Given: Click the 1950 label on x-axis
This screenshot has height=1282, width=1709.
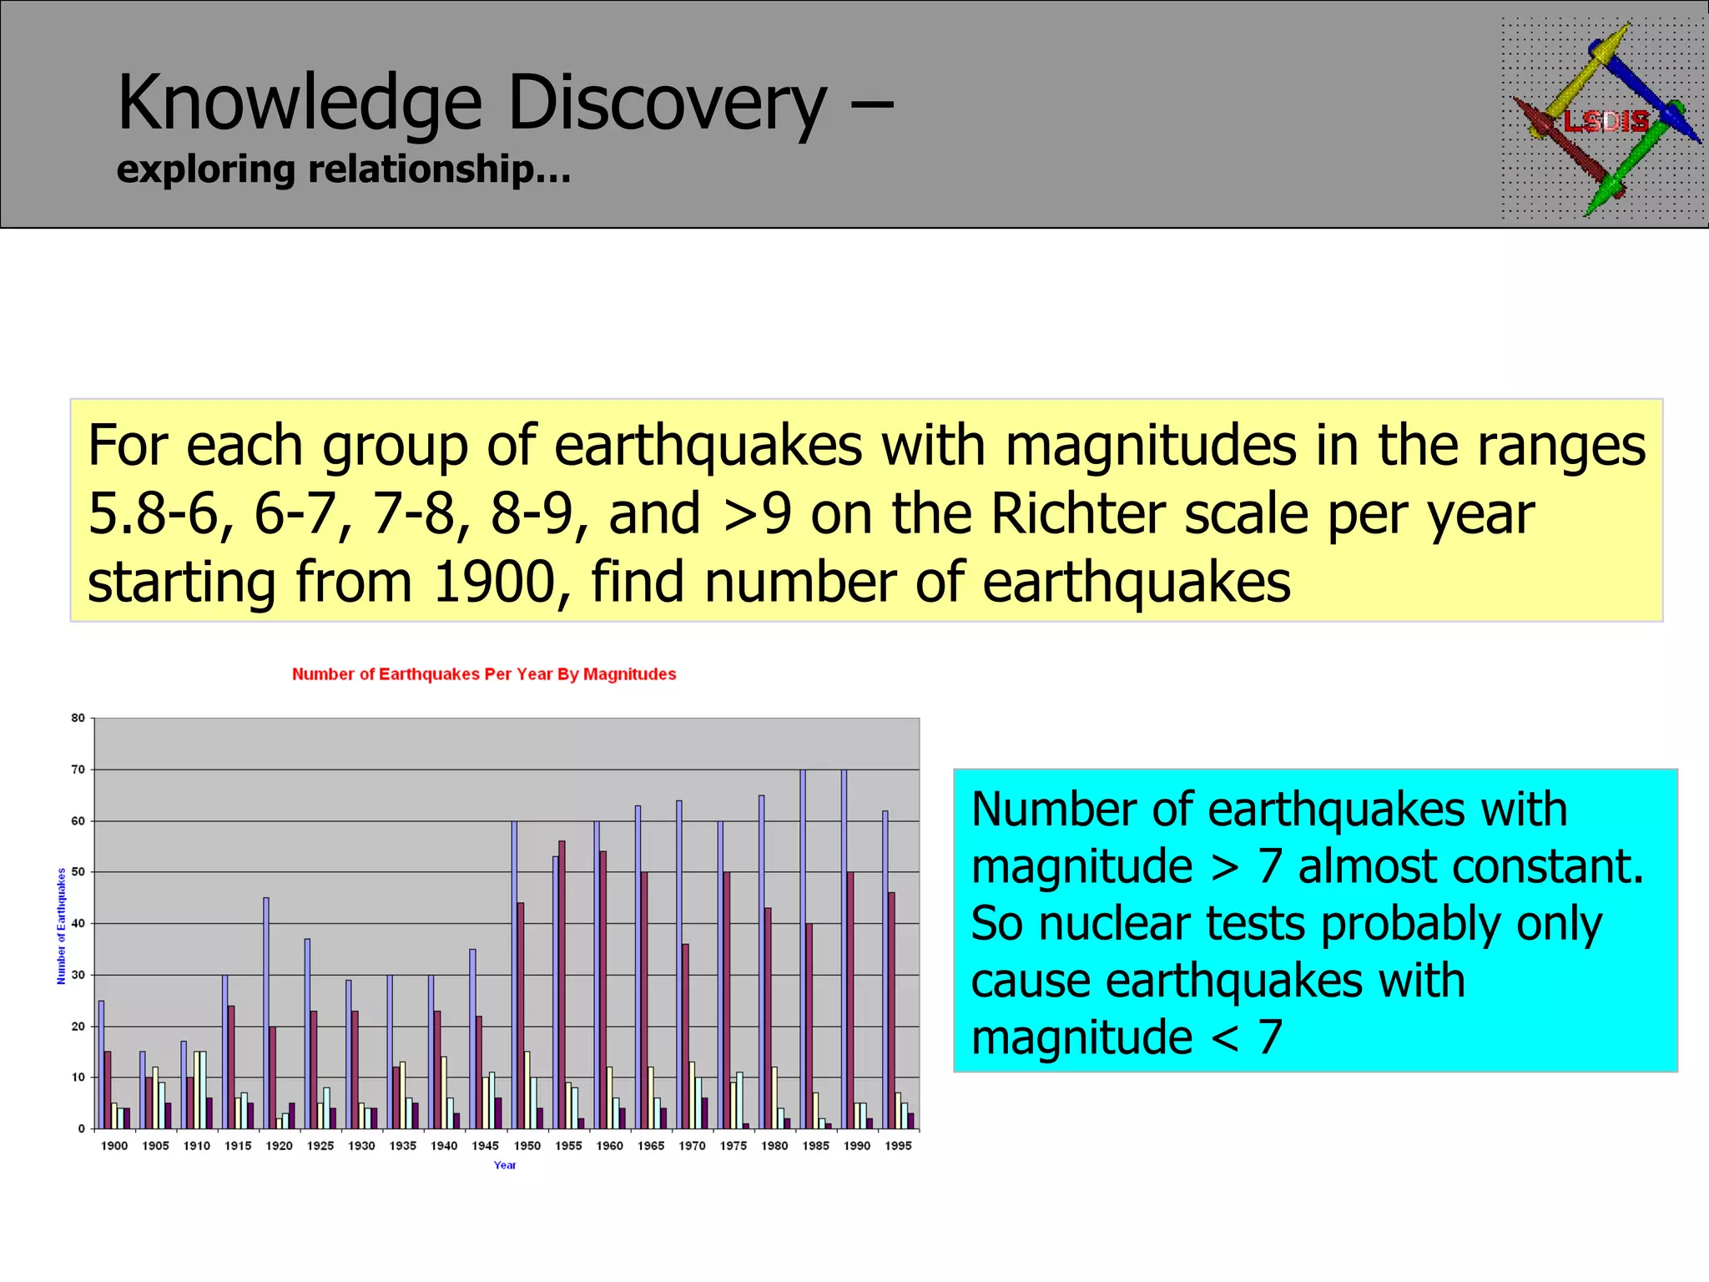Looking at the screenshot, I should tap(527, 1146).
